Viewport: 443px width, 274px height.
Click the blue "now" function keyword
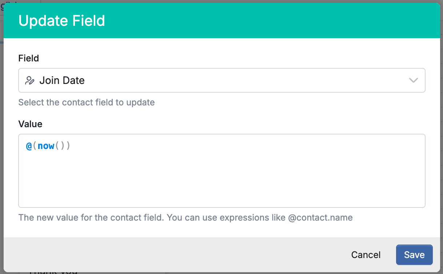coord(46,146)
